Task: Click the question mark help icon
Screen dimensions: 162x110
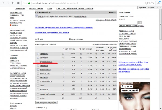Action: 36,16
